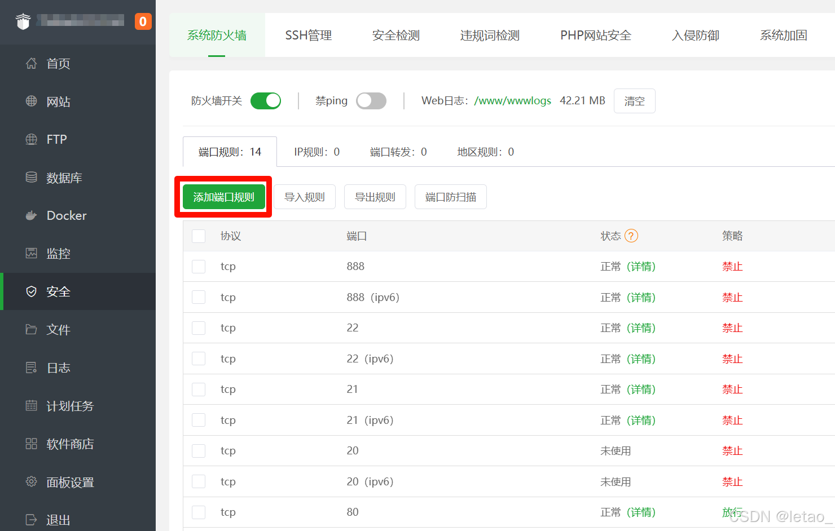Click the shield icon beside 安全
The image size is (835, 531).
pyautogui.click(x=32, y=291)
